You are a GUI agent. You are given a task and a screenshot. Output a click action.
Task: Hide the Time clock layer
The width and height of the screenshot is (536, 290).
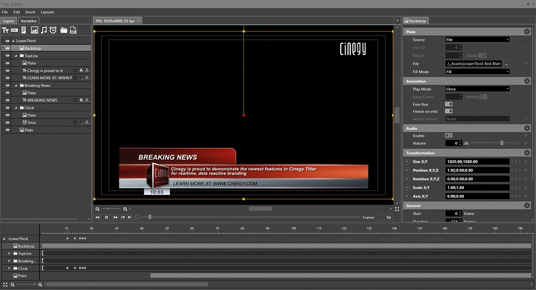pyautogui.click(x=8, y=123)
